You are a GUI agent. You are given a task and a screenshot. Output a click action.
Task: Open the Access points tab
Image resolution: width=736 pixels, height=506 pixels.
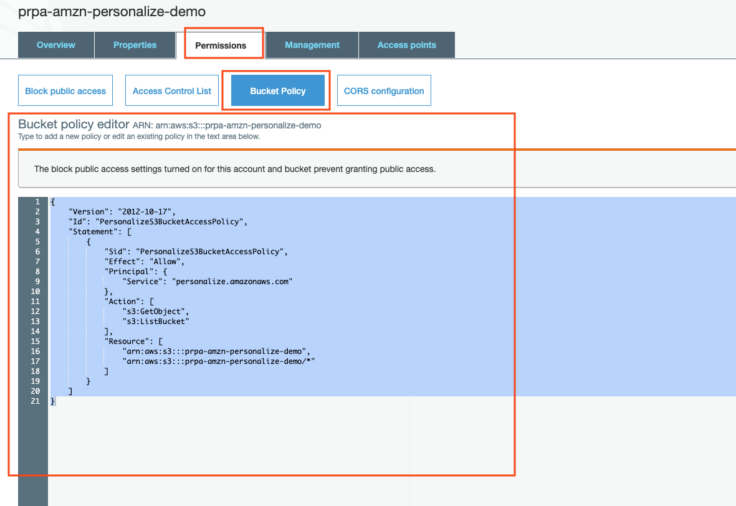pyautogui.click(x=406, y=45)
